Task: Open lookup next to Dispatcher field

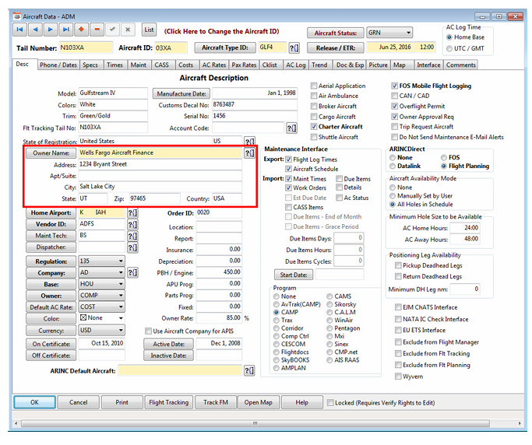Action: click(132, 247)
